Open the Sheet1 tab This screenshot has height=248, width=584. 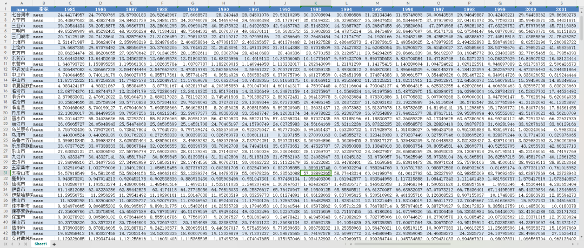41,244
